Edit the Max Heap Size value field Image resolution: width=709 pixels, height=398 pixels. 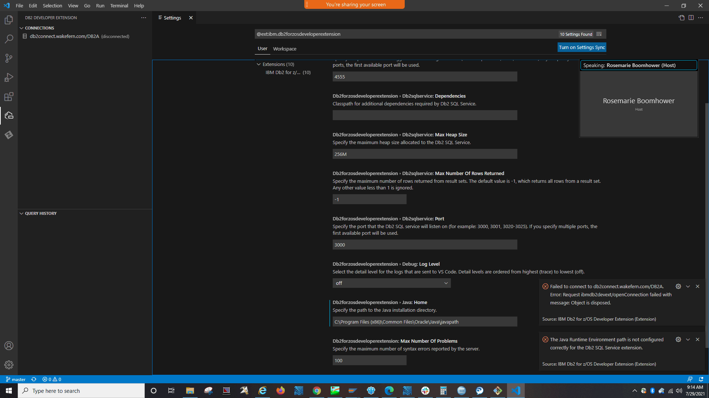pos(425,154)
